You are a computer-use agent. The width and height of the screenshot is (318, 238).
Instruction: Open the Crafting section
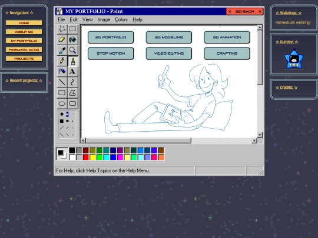pyautogui.click(x=227, y=53)
